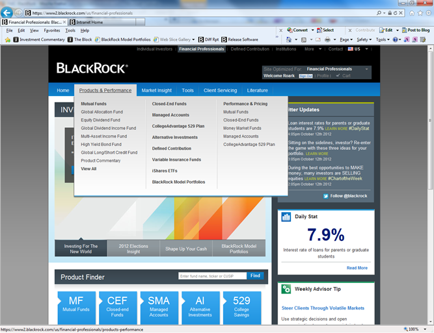Screen dimensions: 434x333
Task: Click the browser Back arrow button
Action: 7,12
